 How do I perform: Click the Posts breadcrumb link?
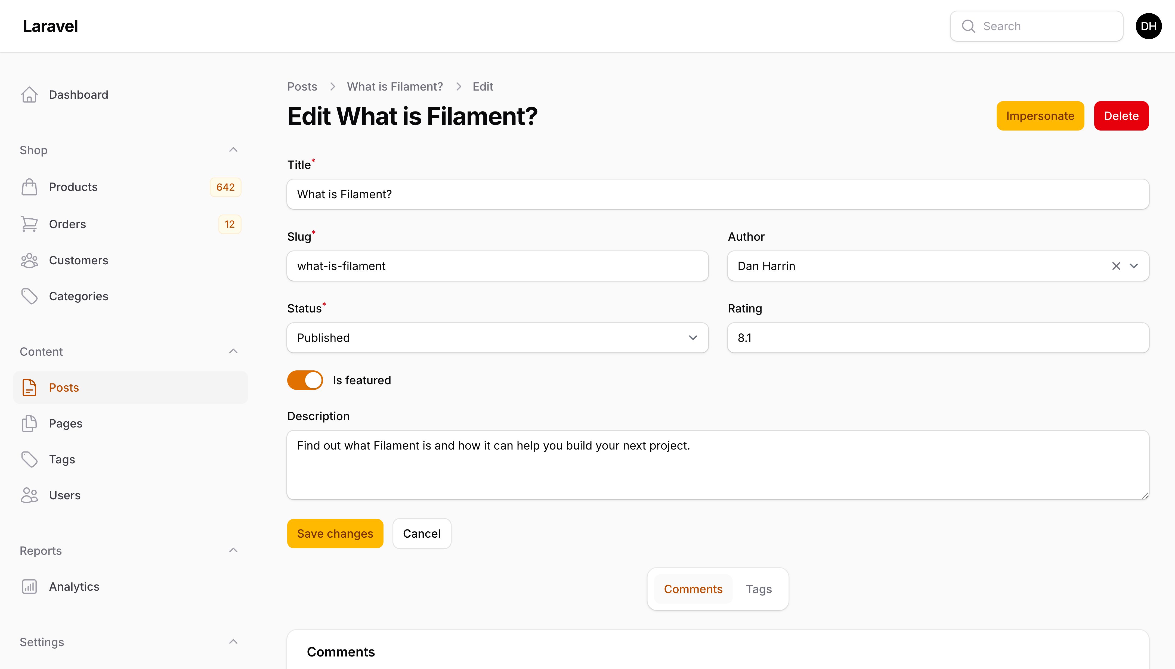coord(302,87)
